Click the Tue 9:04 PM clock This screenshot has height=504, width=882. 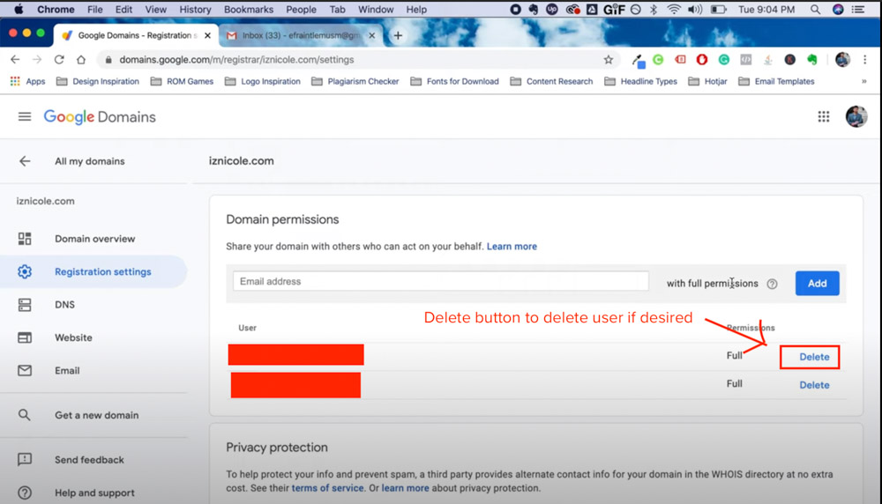point(766,10)
